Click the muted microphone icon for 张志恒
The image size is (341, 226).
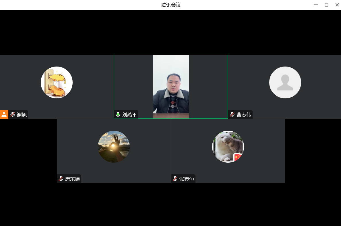tap(175, 179)
